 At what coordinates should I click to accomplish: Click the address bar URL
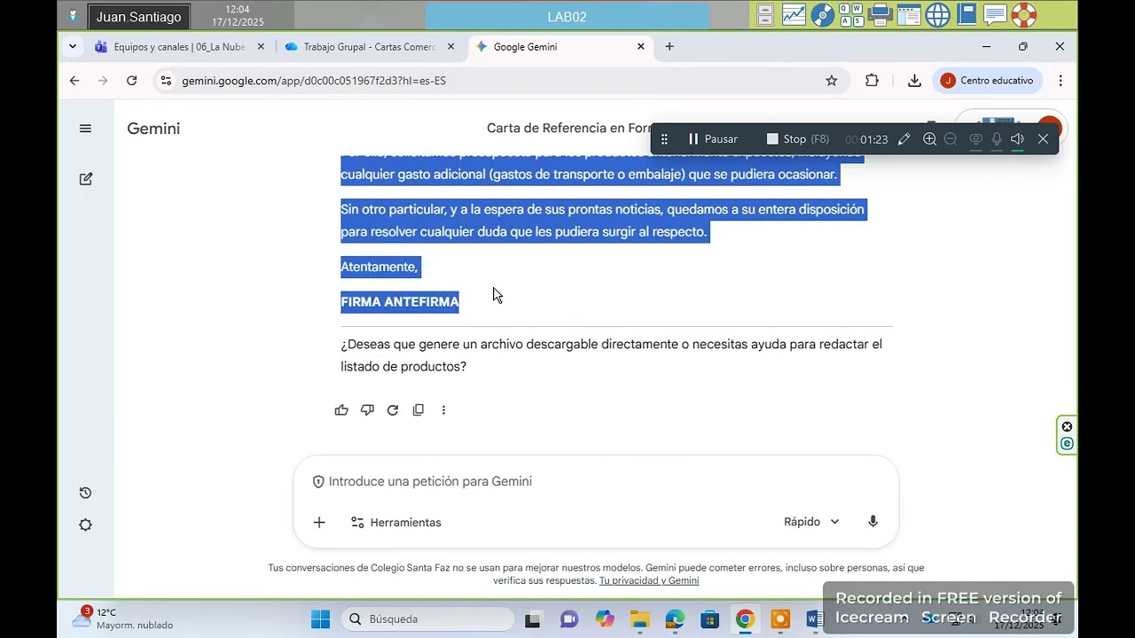pyautogui.click(x=314, y=81)
